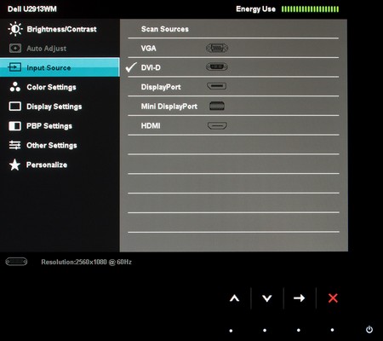Click the Display Settings rectangle icon
The image size is (383, 341).
pyautogui.click(x=15, y=107)
